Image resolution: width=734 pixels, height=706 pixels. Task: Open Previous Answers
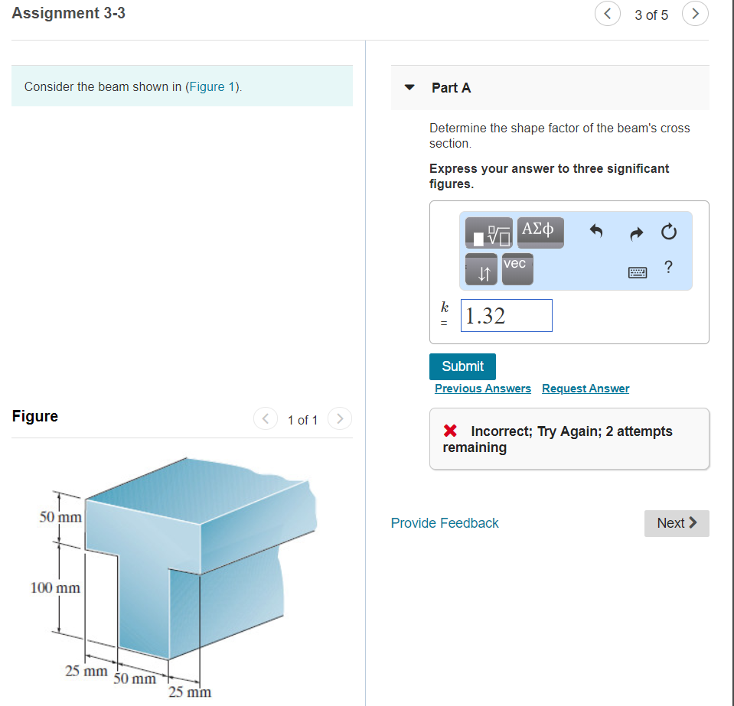482,389
